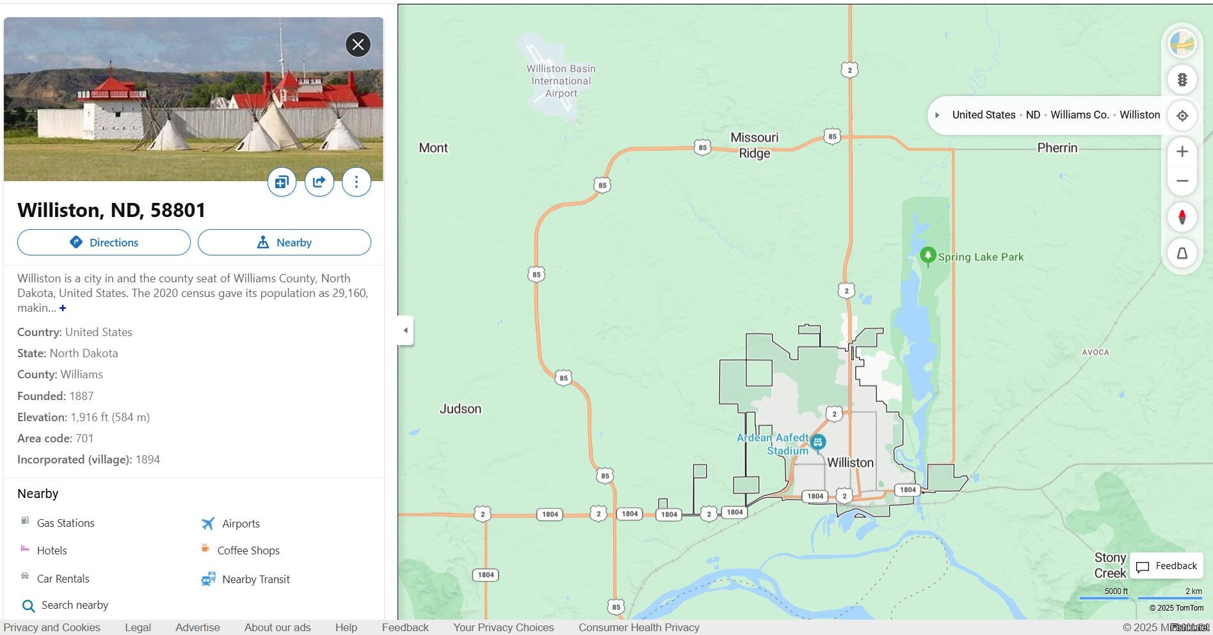The width and height of the screenshot is (1213, 635).
Task: Click the Williston photo thumbnail
Action: point(193,99)
